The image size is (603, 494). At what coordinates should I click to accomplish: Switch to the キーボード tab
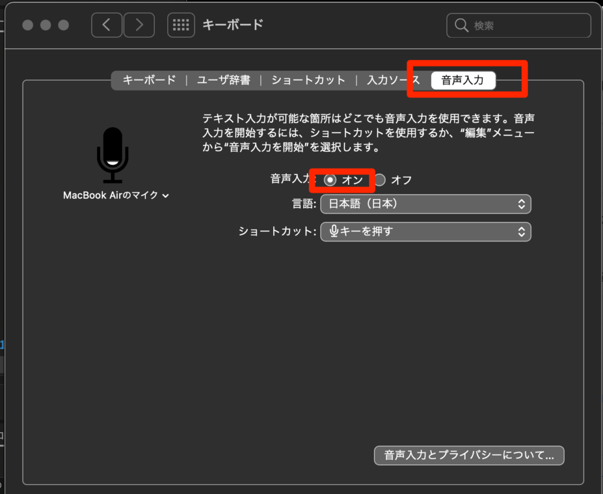pyautogui.click(x=149, y=80)
